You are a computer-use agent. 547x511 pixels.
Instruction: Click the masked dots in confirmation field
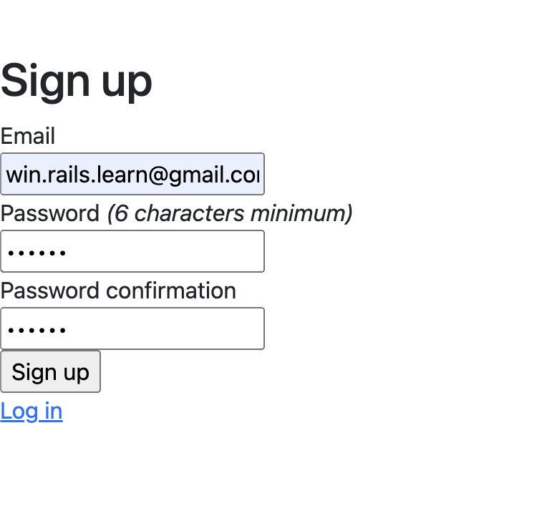tap(37, 330)
